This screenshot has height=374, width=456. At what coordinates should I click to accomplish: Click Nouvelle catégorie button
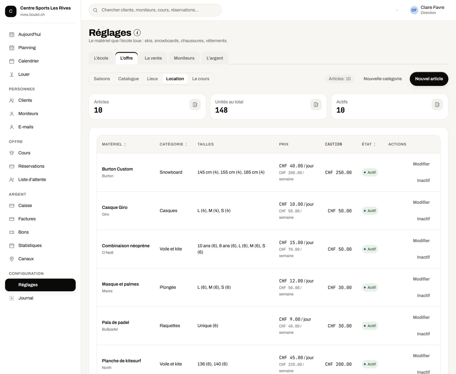click(382, 79)
